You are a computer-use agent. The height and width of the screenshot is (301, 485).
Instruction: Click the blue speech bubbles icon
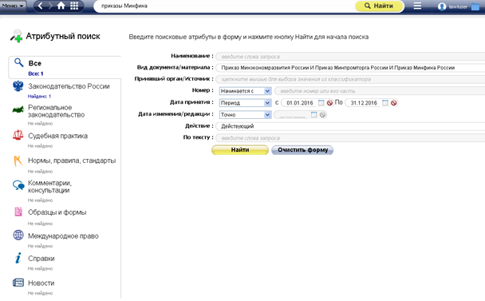coord(18,185)
